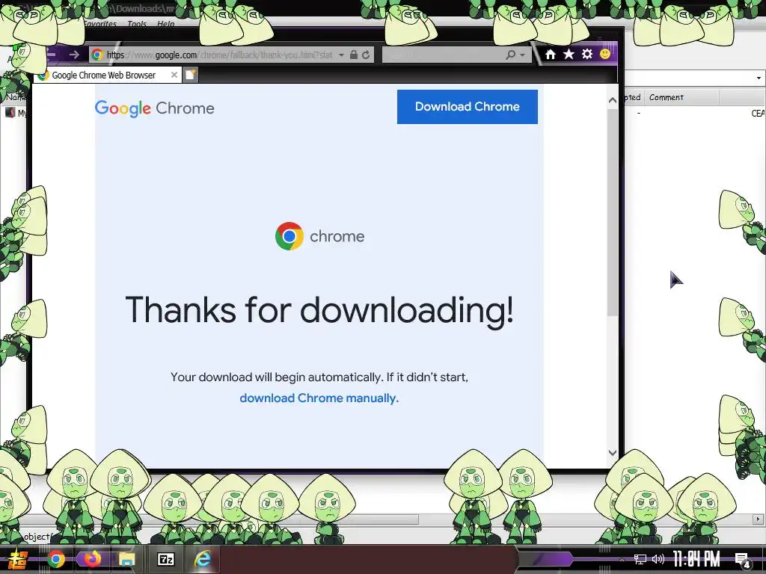Image resolution: width=766 pixels, height=574 pixels.
Task: Open Favorites with the star icon
Action: (569, 54)
